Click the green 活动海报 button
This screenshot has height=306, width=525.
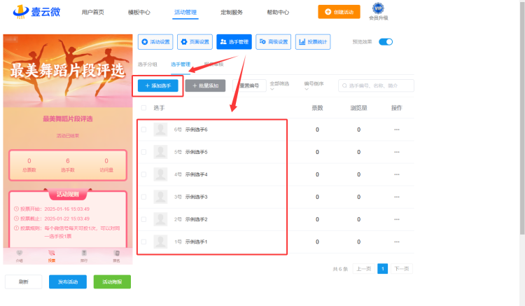112,282
